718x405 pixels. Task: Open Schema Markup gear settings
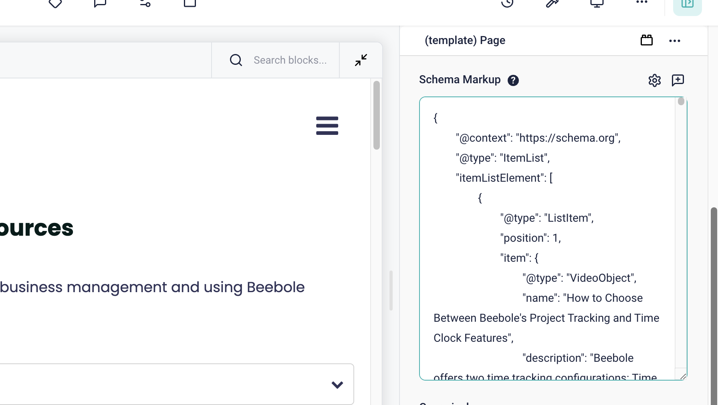(x=655, y=80)
